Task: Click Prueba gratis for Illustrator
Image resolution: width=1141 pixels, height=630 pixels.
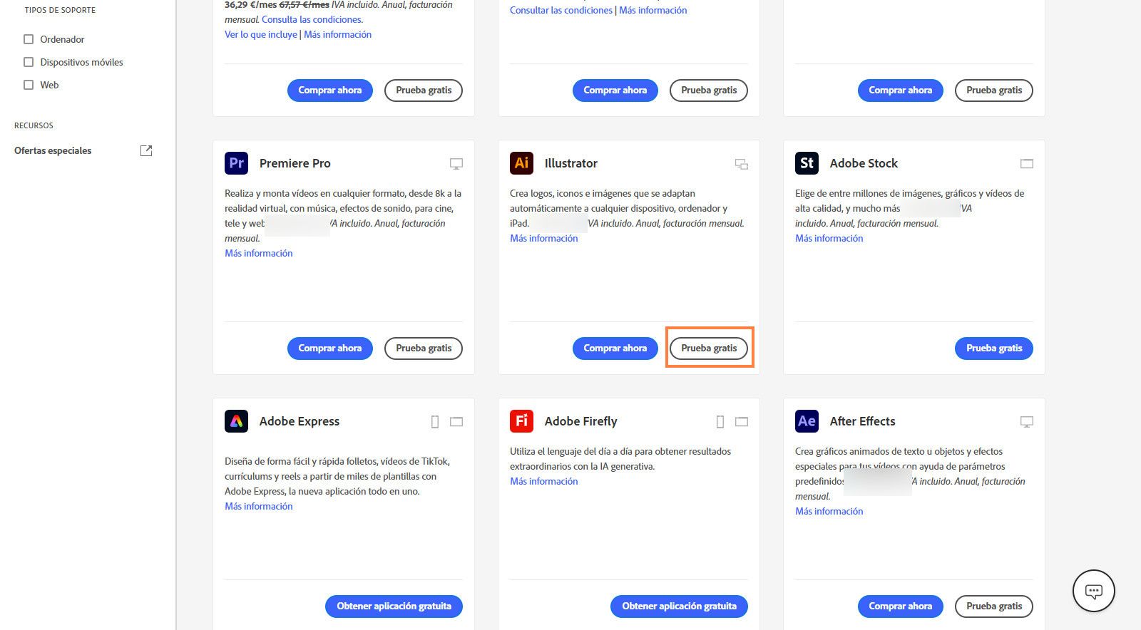Action: pyautogui.click(x=709, y=348)
